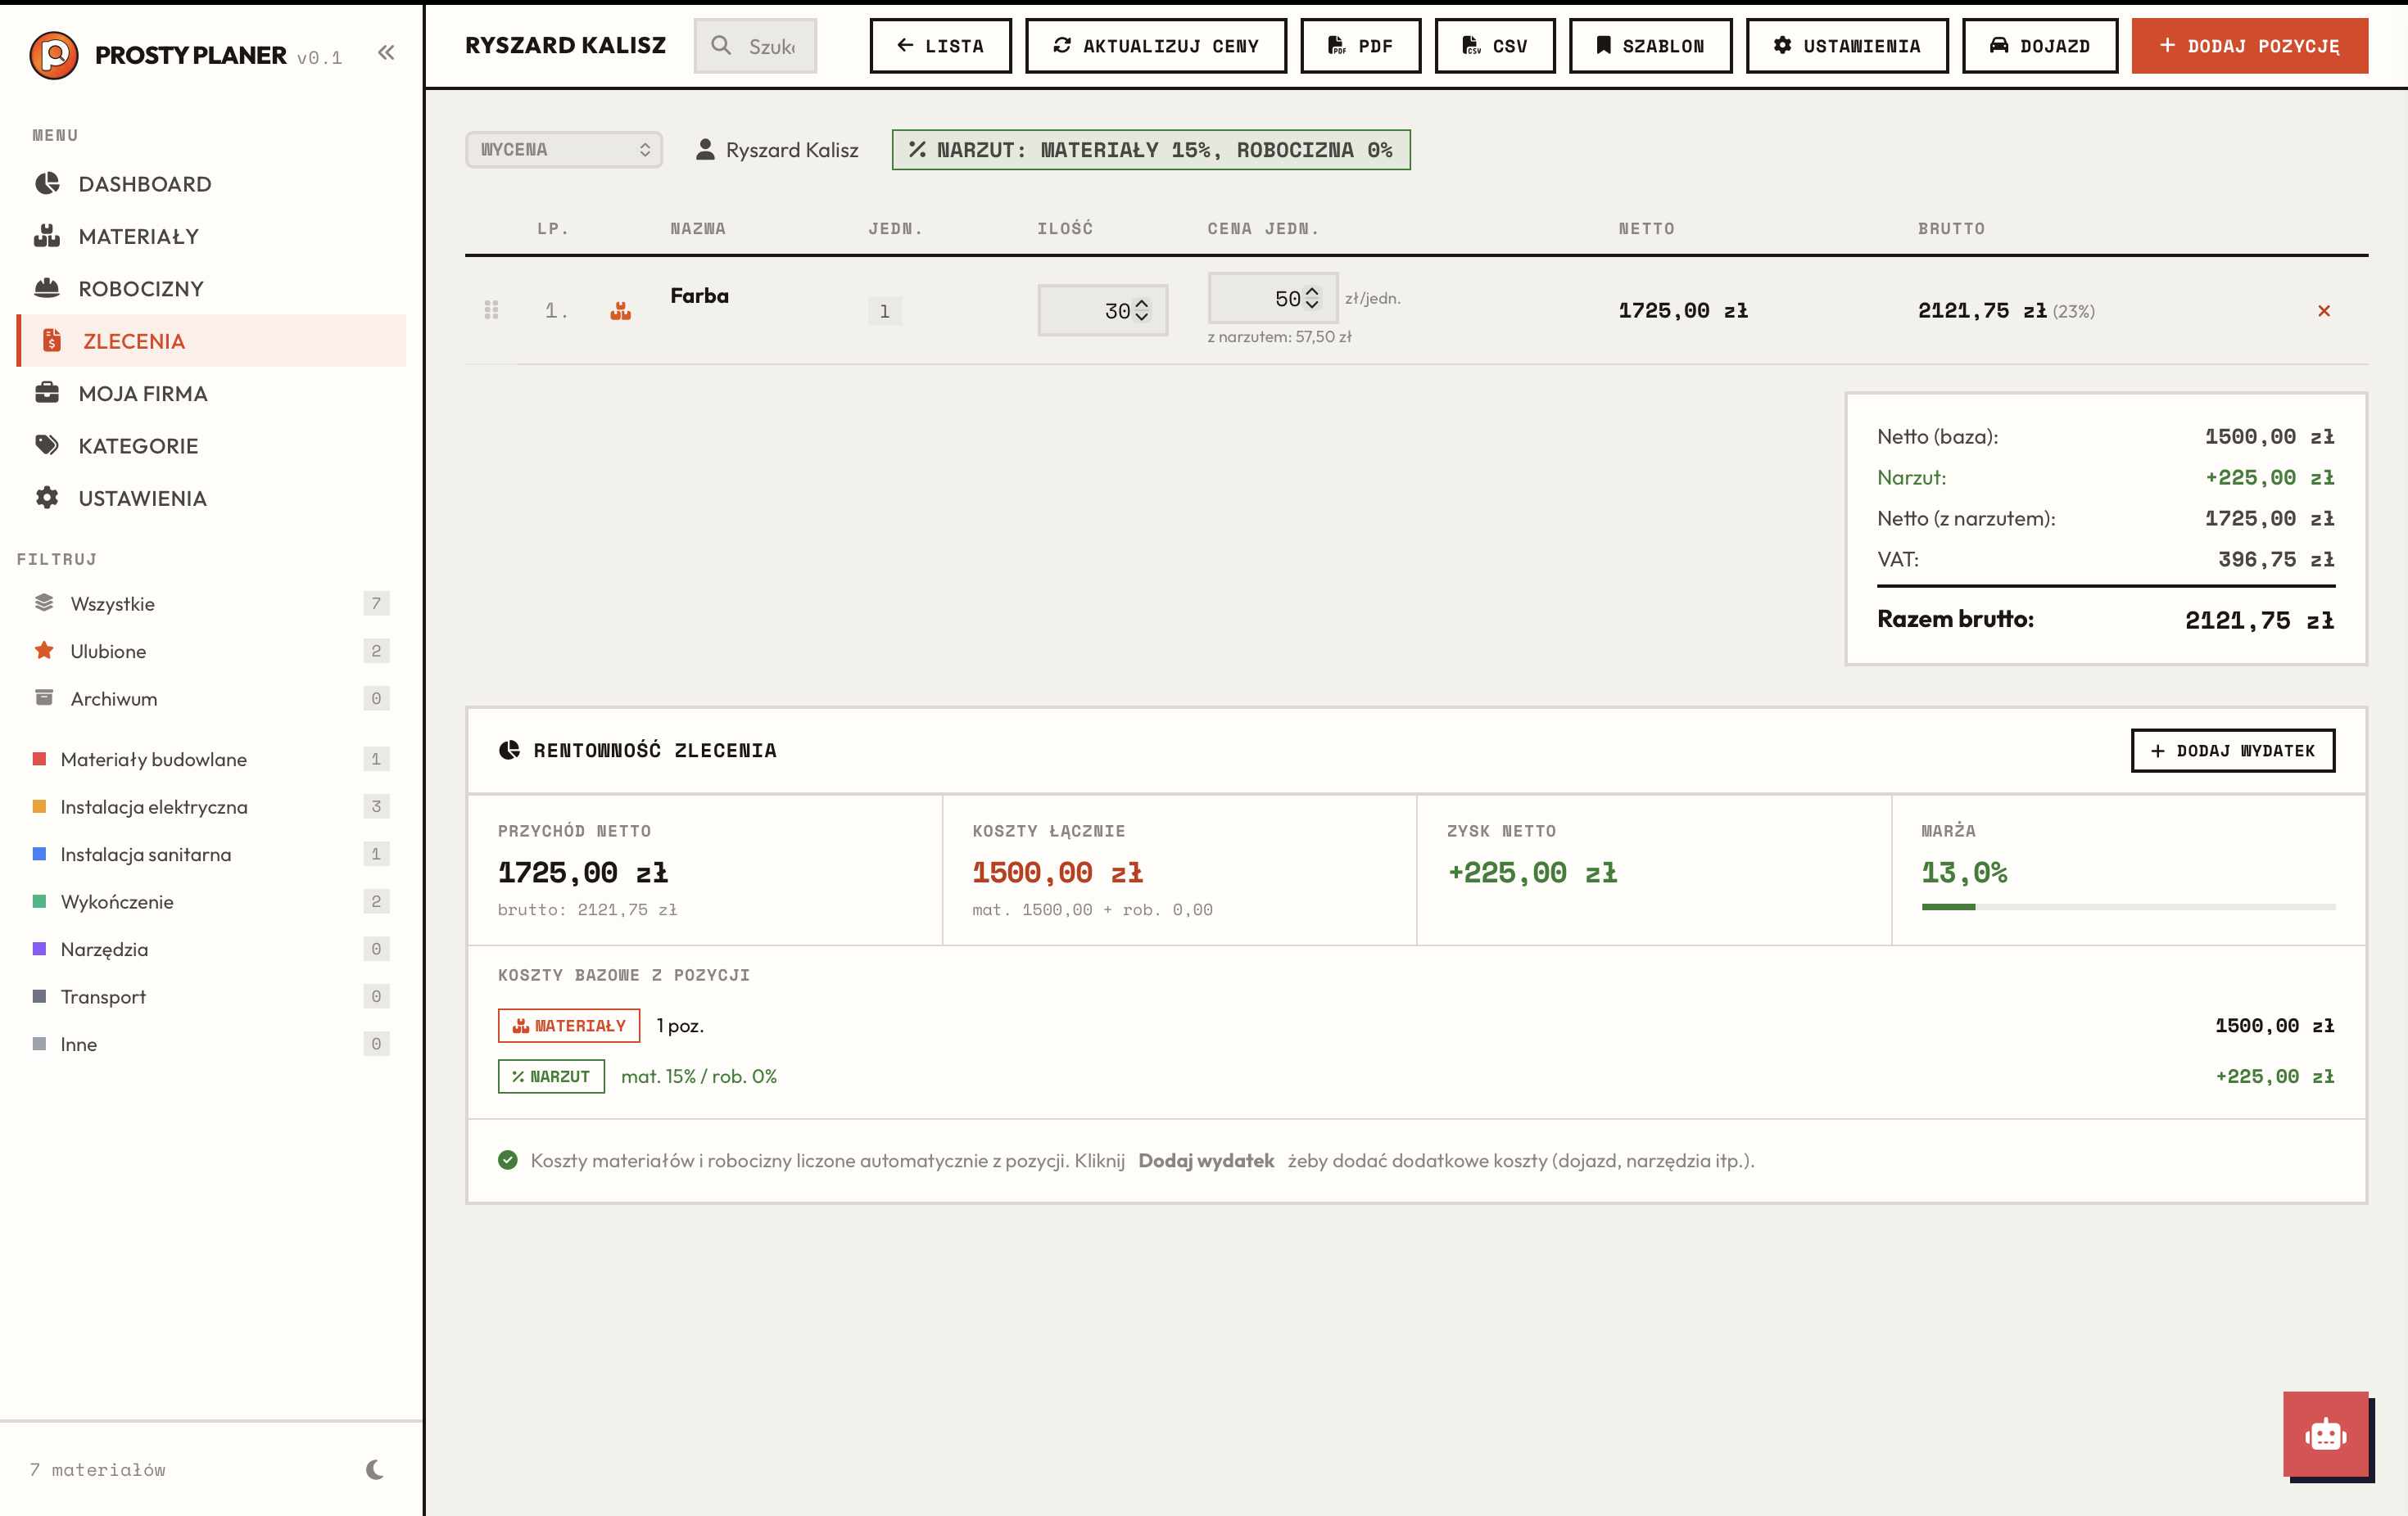Collapse the sidebar with double chevron icon
Viewport: 2408px width, 1516px height.
[385, 53]
